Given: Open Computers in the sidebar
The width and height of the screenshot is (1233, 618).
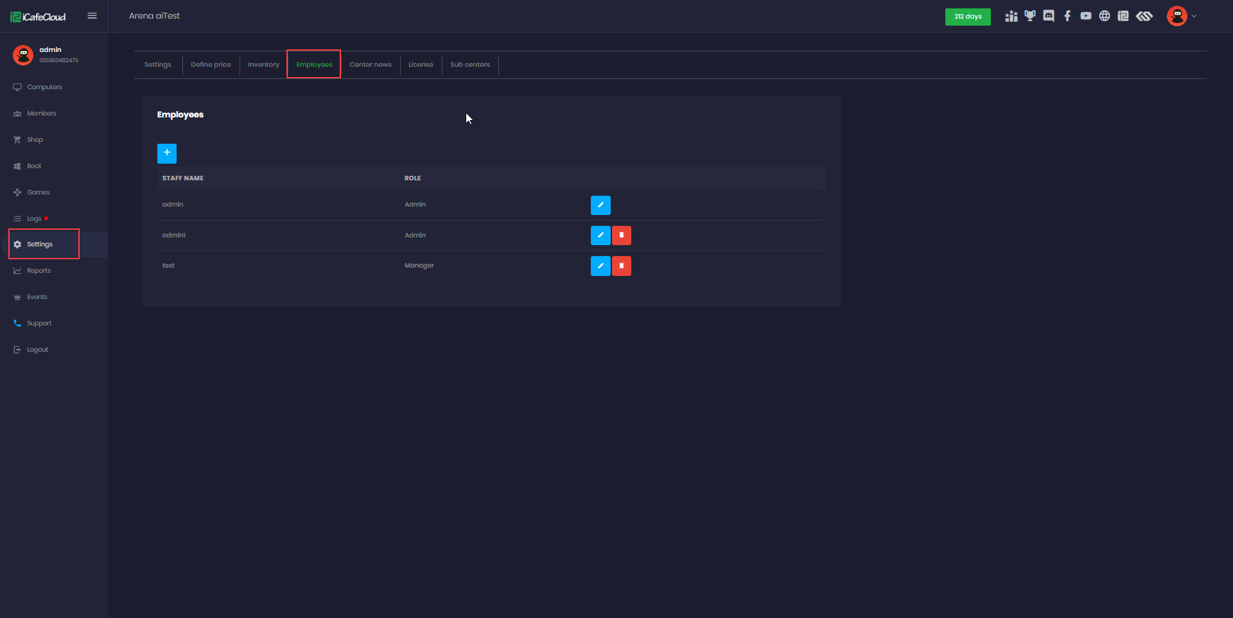Looking at the screenshot, I should coord(44,87).
